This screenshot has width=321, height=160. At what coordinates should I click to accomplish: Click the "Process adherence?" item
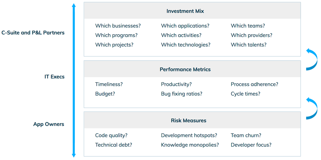pos(254,84)
